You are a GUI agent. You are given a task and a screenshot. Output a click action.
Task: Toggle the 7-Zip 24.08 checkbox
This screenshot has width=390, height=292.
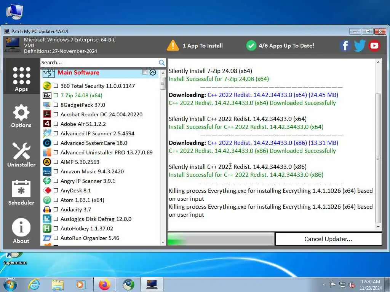[x=56, y=95]
